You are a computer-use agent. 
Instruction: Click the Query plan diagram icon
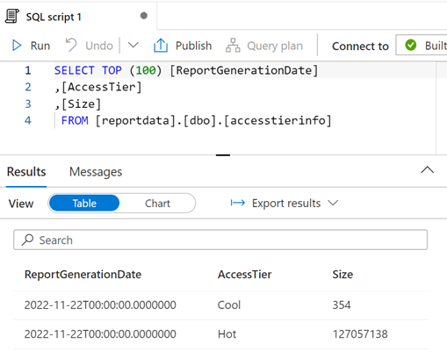point(233,46)
